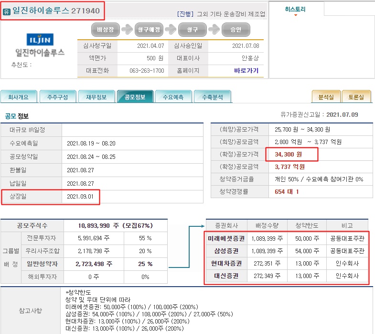Open the 분석실 button
Screen dimensions: 375x334
point(326,97)
